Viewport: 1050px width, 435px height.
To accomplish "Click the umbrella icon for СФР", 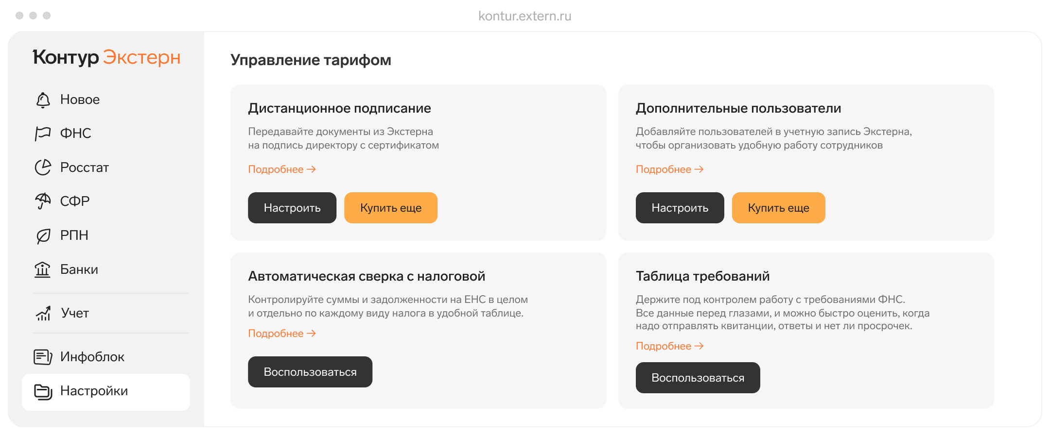I will click(x=43, y=201).
